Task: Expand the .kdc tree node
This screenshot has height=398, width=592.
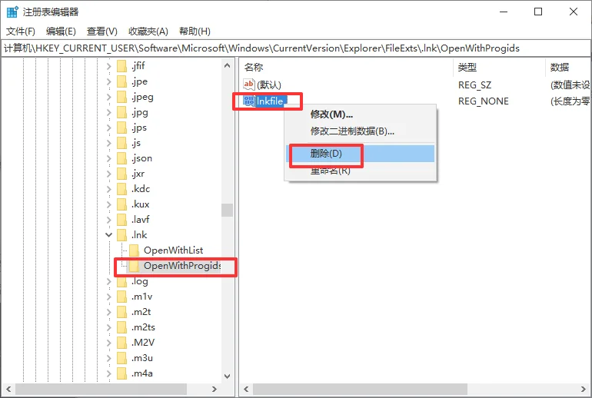Action: [108, 189]
